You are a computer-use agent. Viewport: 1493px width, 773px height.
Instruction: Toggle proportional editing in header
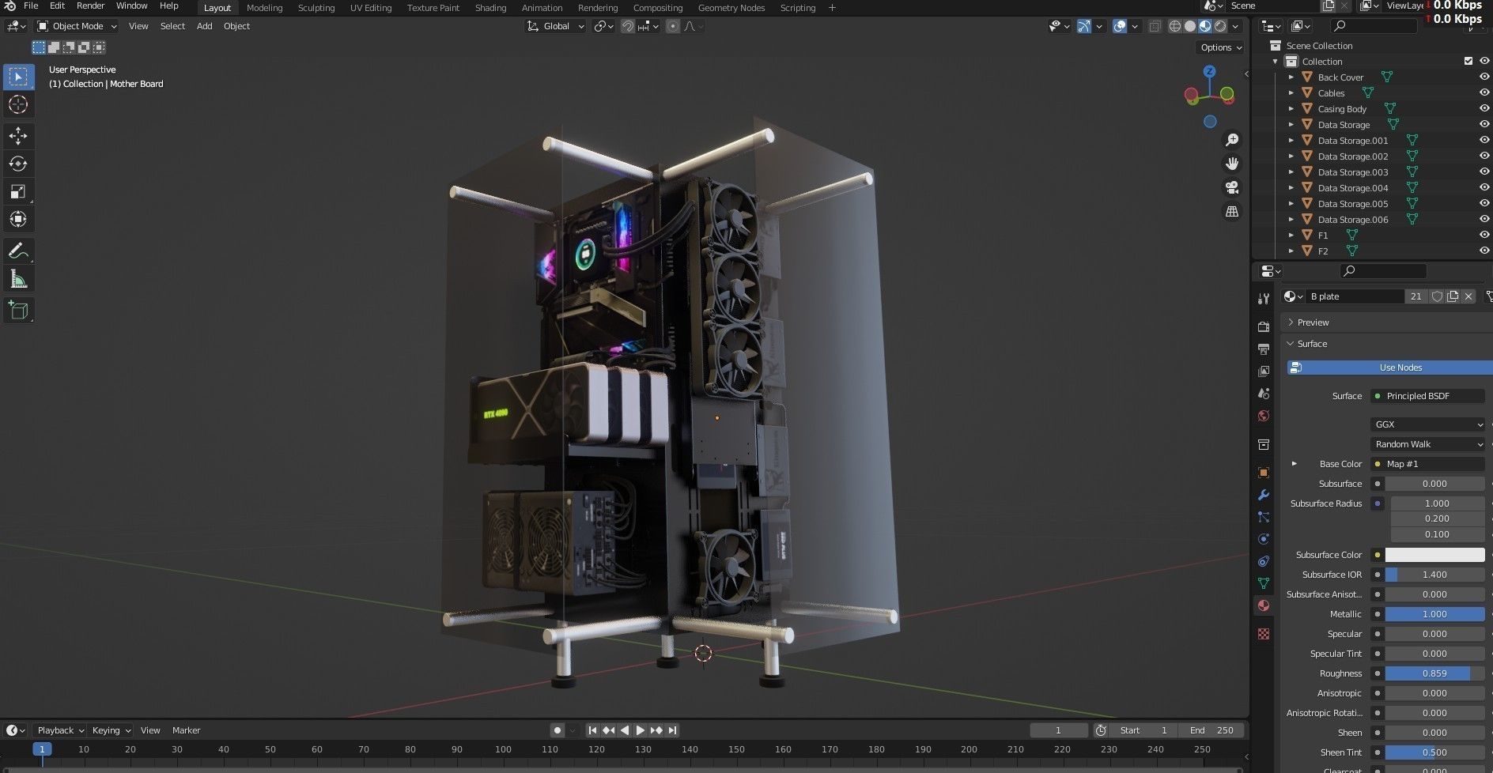673,26
